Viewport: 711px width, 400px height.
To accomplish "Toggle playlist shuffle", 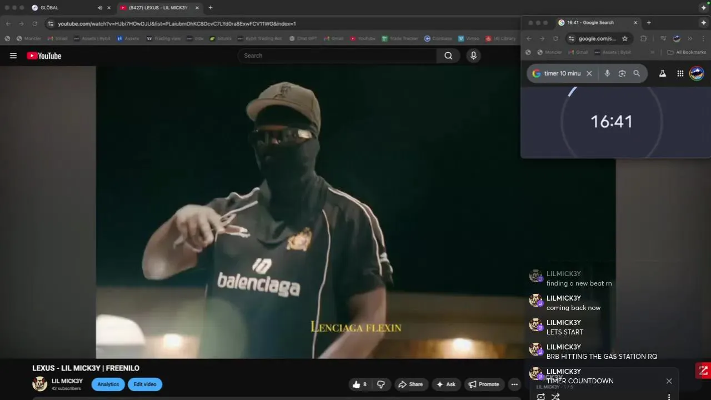I will point(555,397).
